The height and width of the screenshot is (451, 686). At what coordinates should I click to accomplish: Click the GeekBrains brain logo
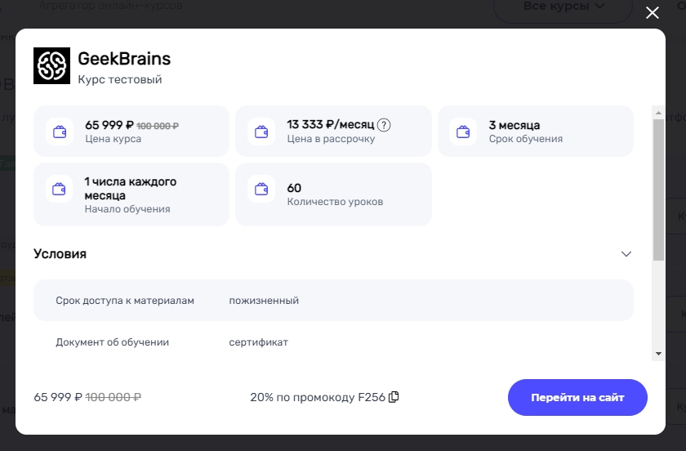pyautogui.click(x=52, y=65)
